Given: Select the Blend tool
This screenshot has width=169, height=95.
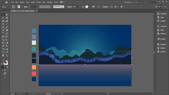Looking at the screenshot, I should [7, 46].
